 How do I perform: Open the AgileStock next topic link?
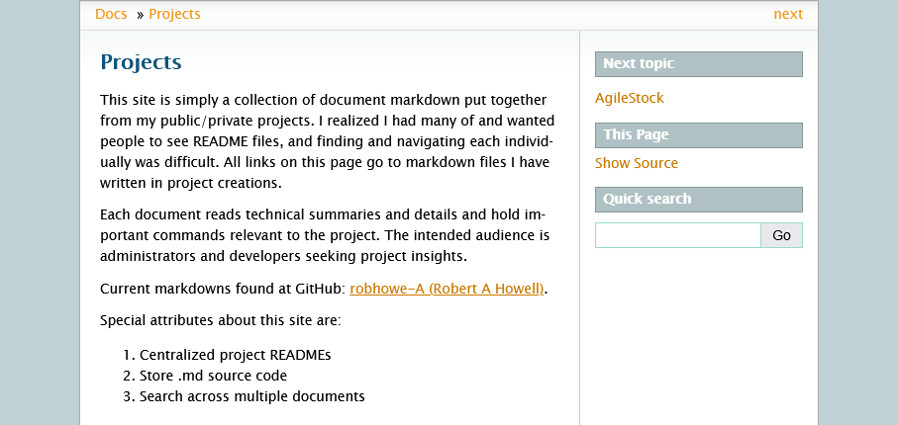[x=630, y=98]
